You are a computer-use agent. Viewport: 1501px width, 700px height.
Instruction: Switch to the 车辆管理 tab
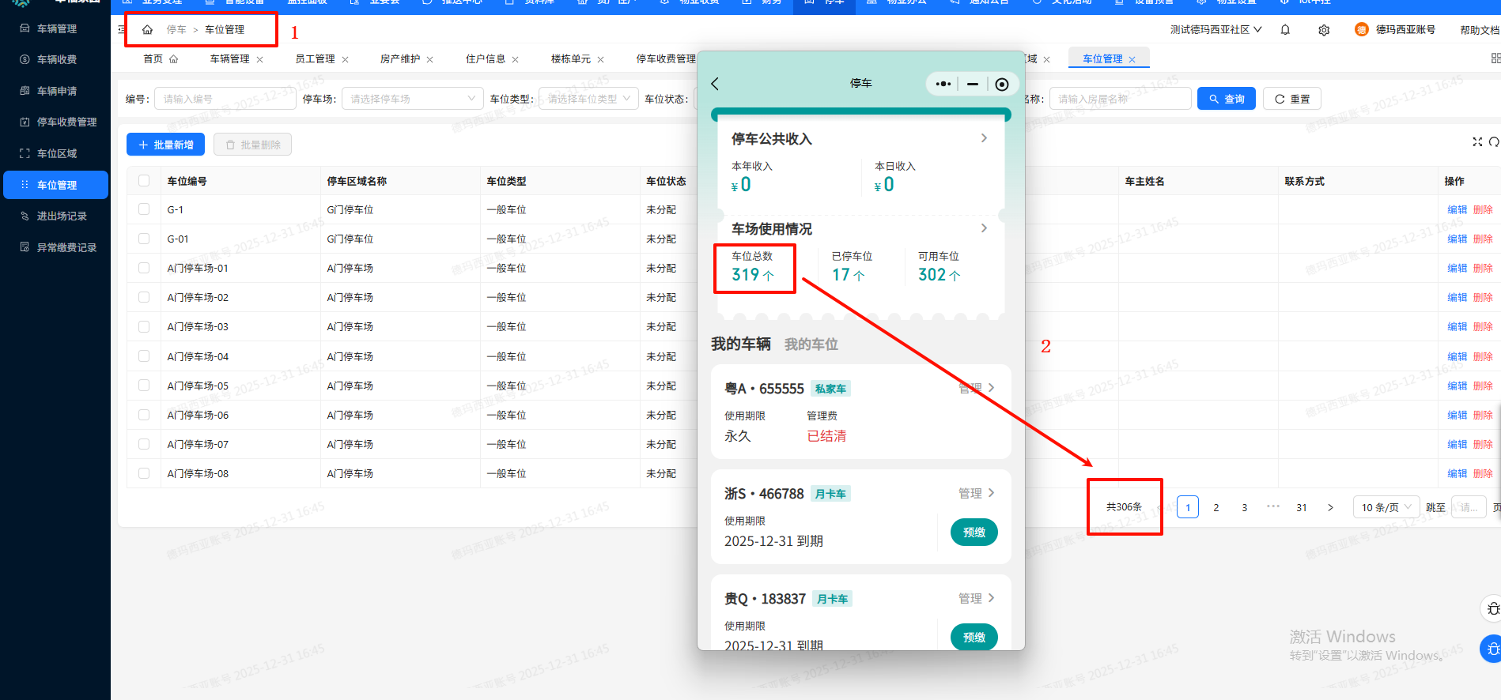229,59
